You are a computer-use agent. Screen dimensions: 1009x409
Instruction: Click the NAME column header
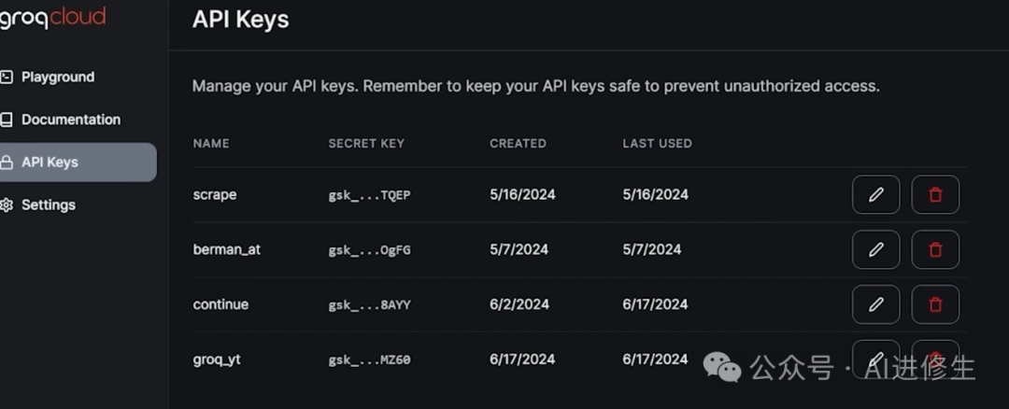pos(211,143)
